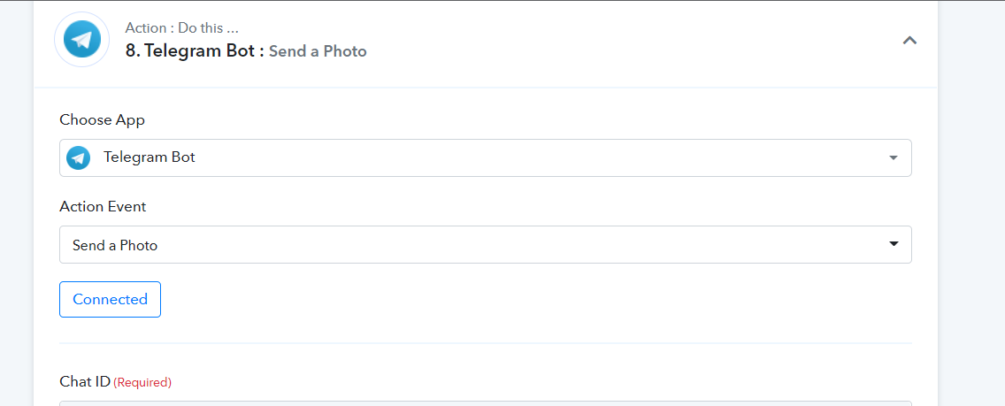The image size is (1005, 406).
Task: Select "Send a Photo" text in Action Event field
Action: [115, 245]
